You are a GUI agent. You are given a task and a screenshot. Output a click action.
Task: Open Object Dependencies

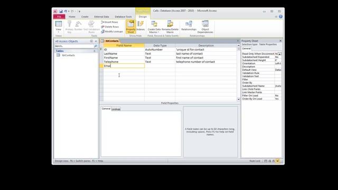pyautogui.click(x=205, y=27)
